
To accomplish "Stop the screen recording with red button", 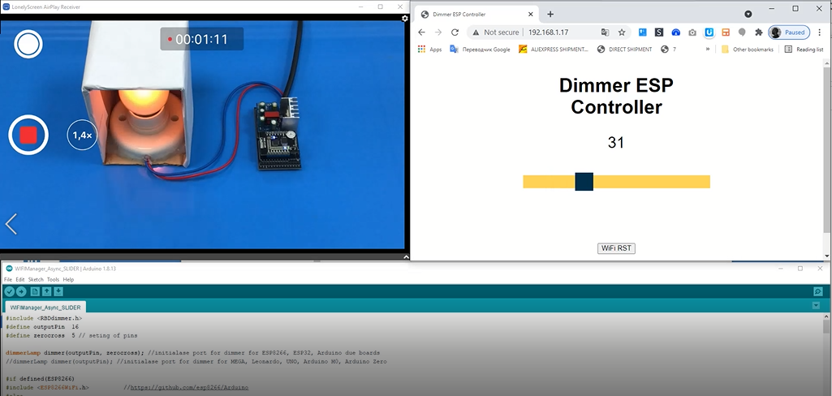I will (28, 135).
